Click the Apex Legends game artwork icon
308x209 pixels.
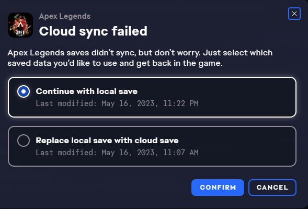click(x=20, y=25)
